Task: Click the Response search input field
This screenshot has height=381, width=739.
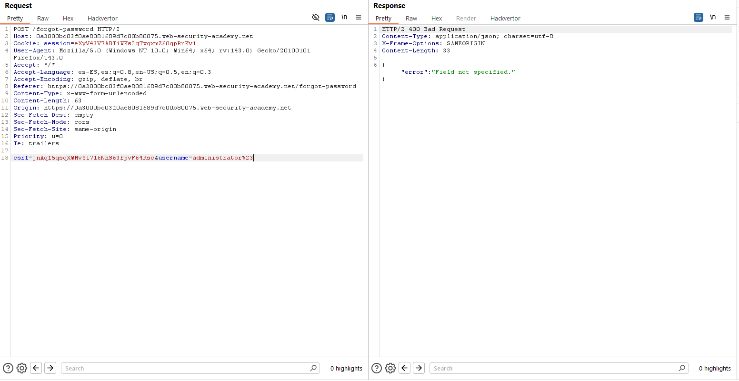Action: (555, 368)
